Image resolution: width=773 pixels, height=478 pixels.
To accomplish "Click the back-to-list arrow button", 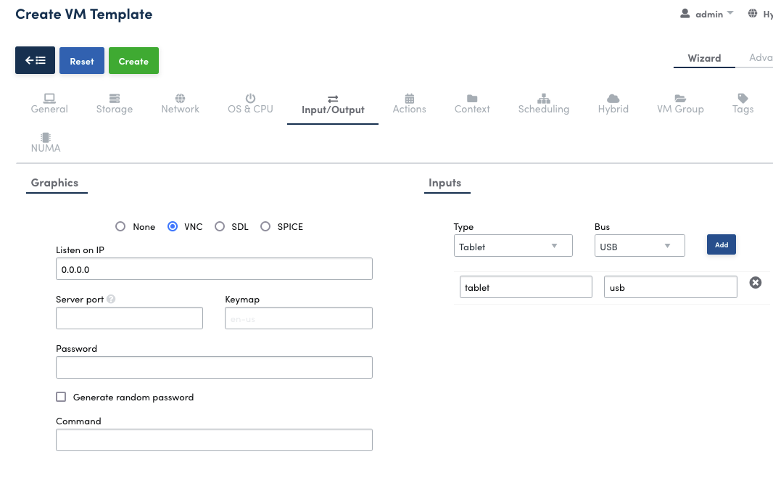I will [35, 61].
